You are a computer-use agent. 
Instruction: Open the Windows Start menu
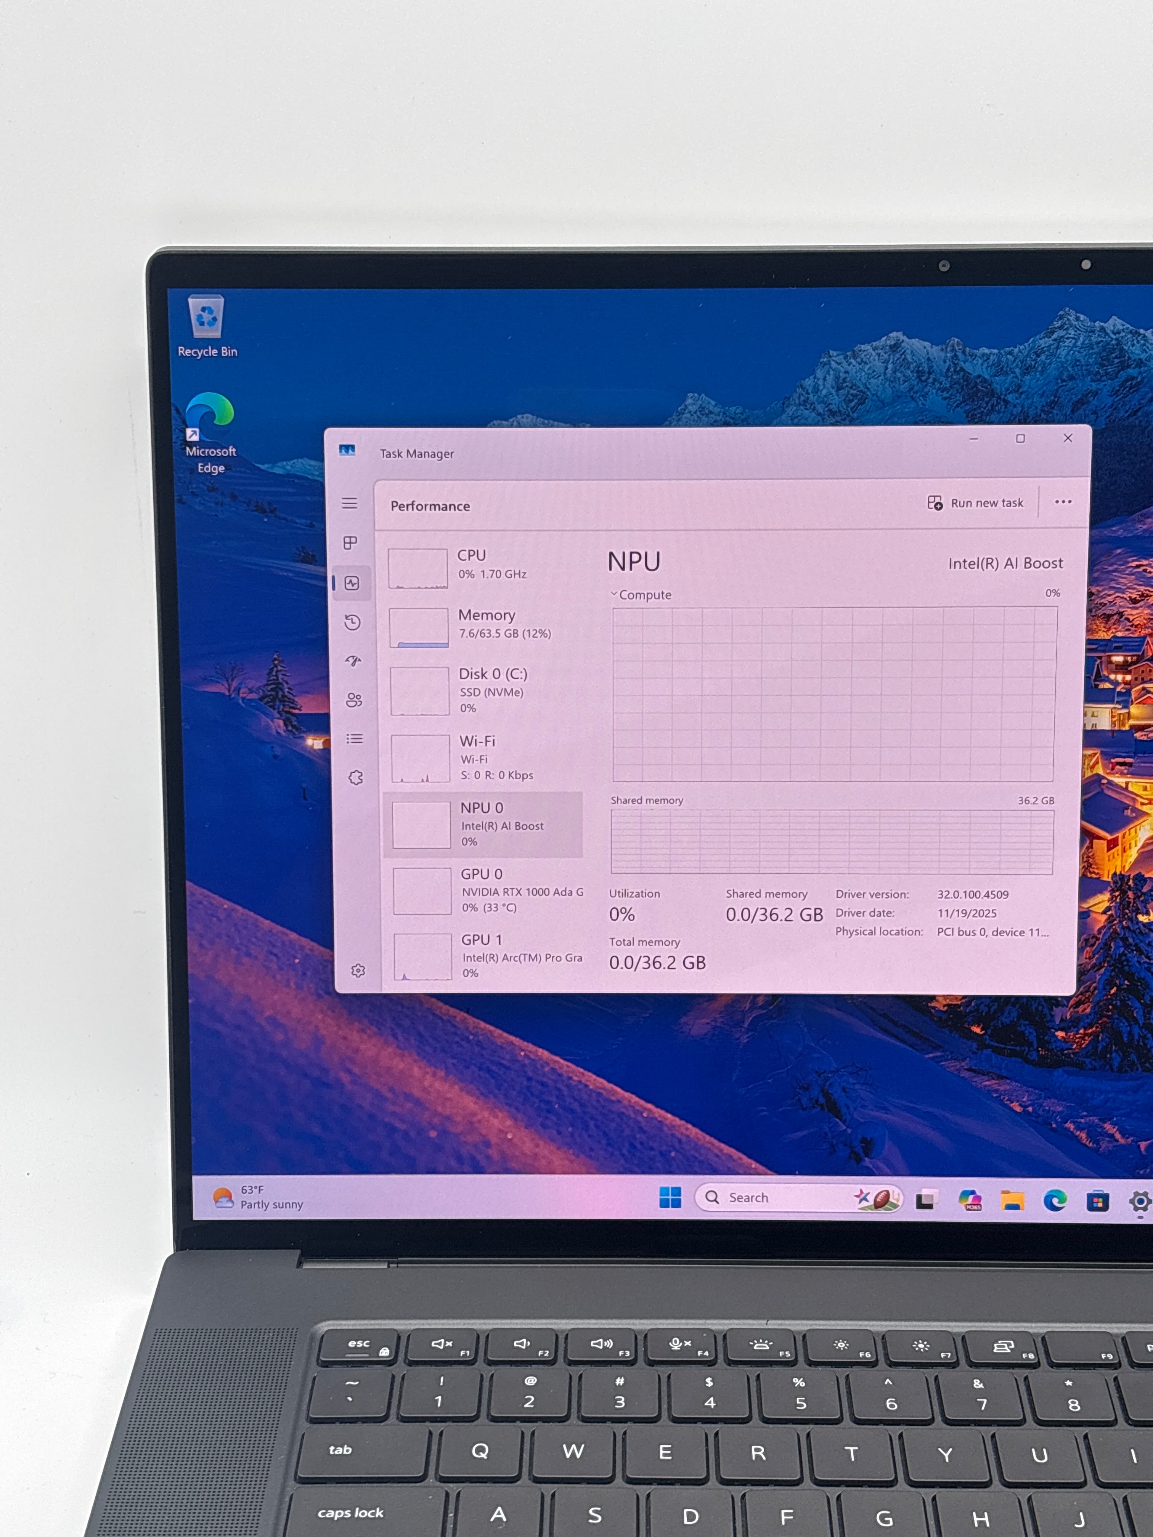pos(670,1197)
